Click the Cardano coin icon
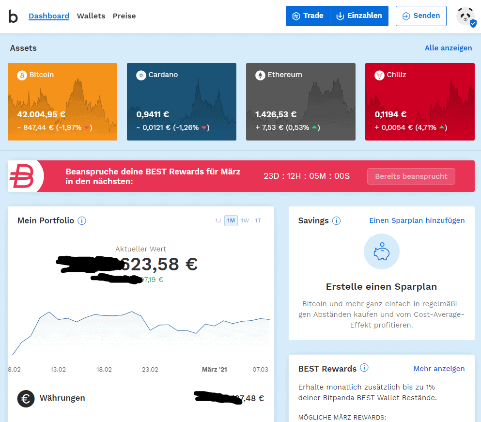The image size is (481, 422). coord(141,75)
